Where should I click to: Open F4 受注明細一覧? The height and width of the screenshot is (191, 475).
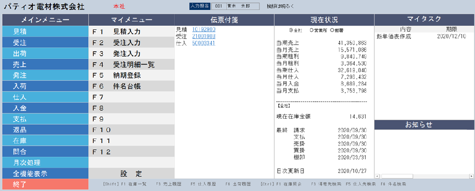point(131,65)
